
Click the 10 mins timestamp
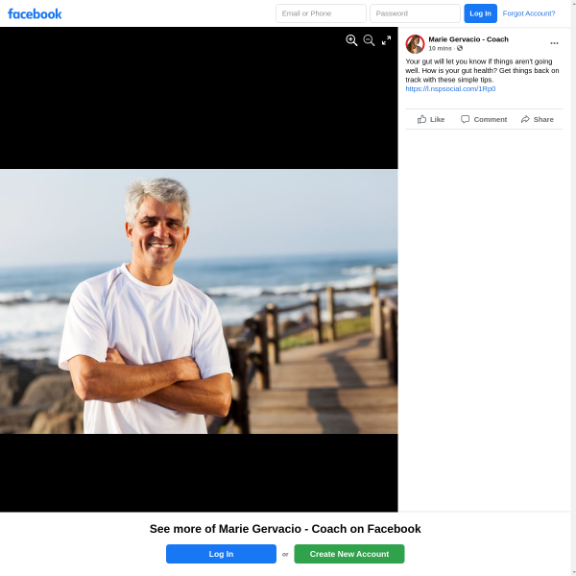click(440, 49)
